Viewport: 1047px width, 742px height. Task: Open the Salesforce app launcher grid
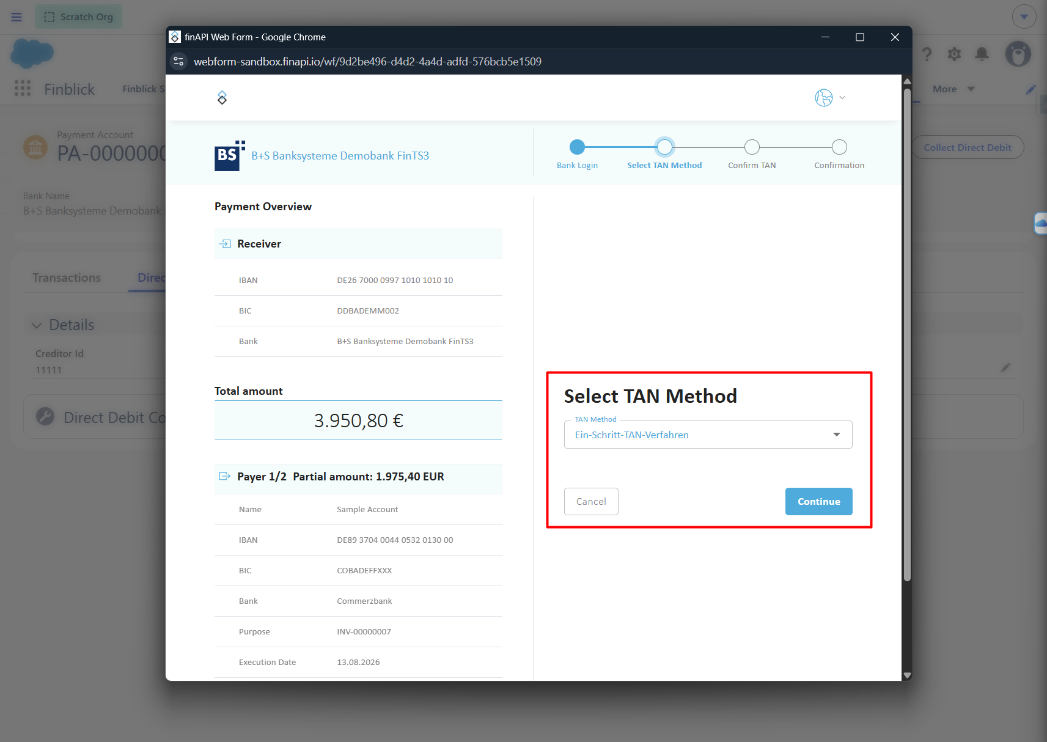coord(23,89)
